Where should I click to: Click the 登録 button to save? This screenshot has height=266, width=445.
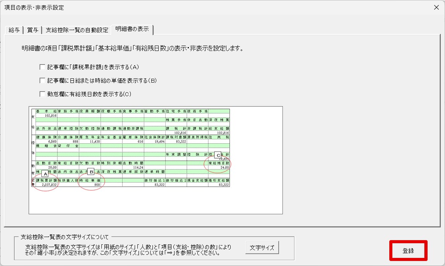point(408,251)
